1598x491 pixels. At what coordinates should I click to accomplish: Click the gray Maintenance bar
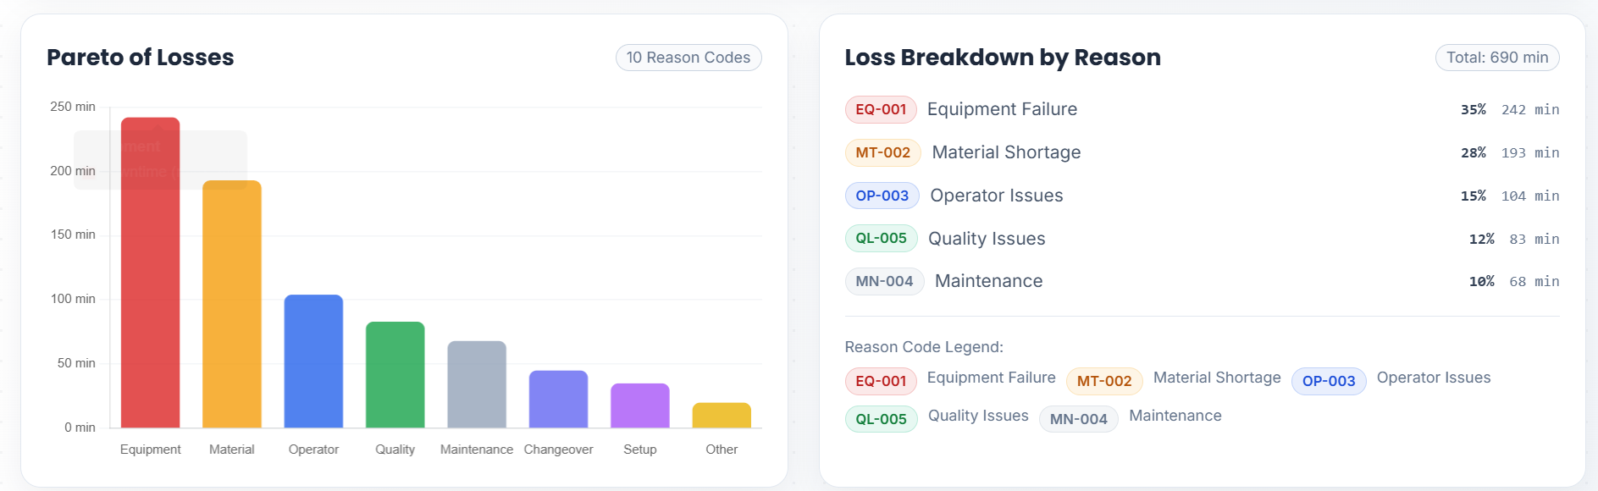477,385
